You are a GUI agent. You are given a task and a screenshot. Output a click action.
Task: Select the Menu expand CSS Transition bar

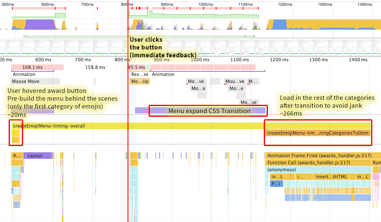click(209, 111)
